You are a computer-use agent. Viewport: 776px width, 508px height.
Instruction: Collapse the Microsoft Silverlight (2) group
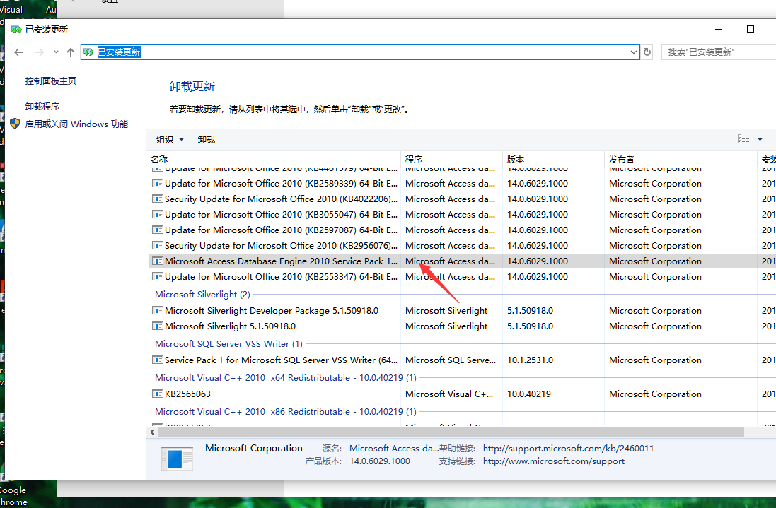(x=202, y=295)
